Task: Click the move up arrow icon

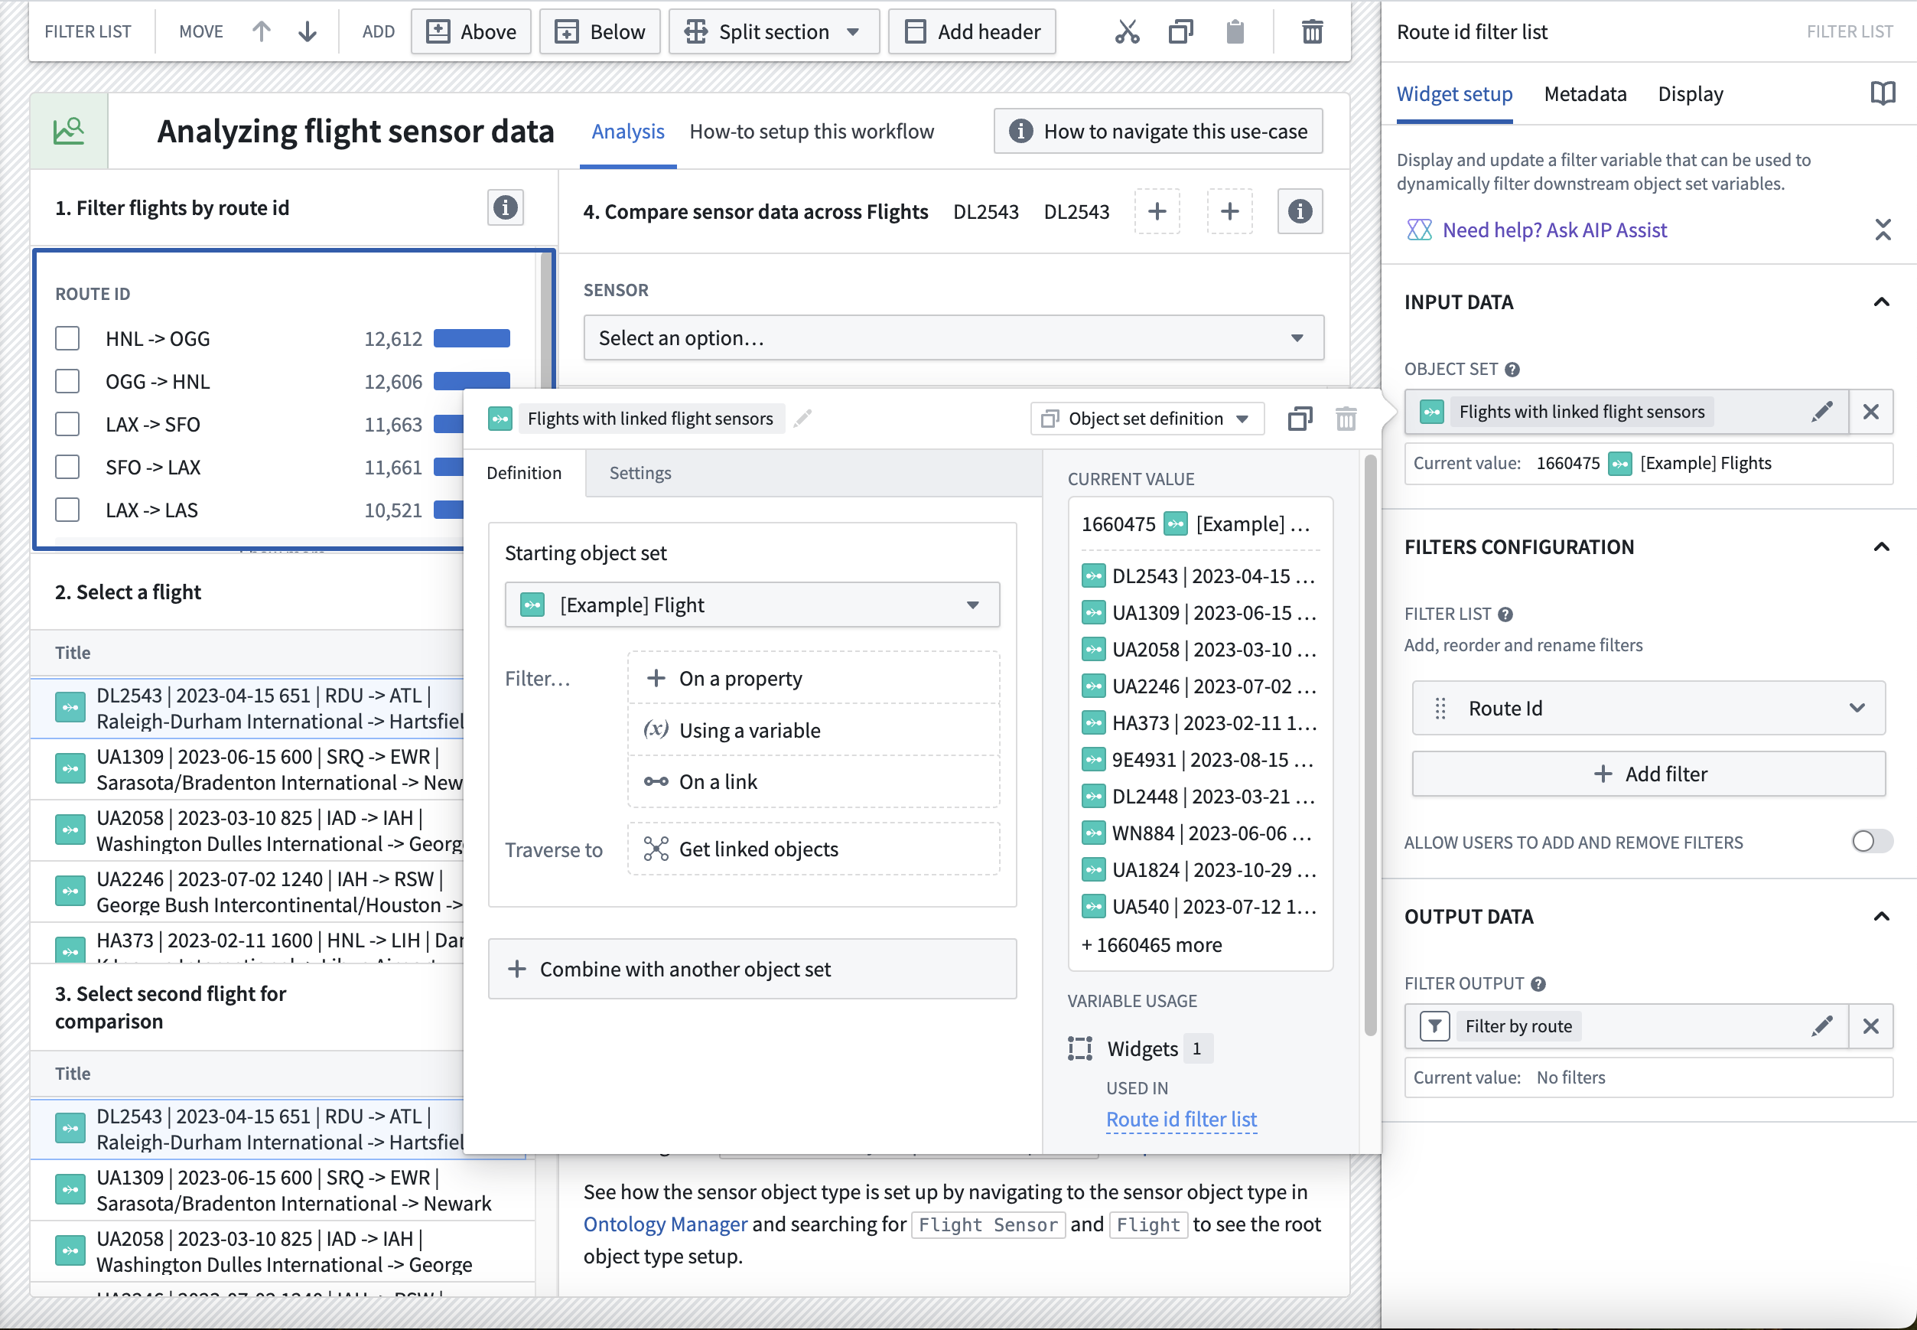Action: click(262, 31)
